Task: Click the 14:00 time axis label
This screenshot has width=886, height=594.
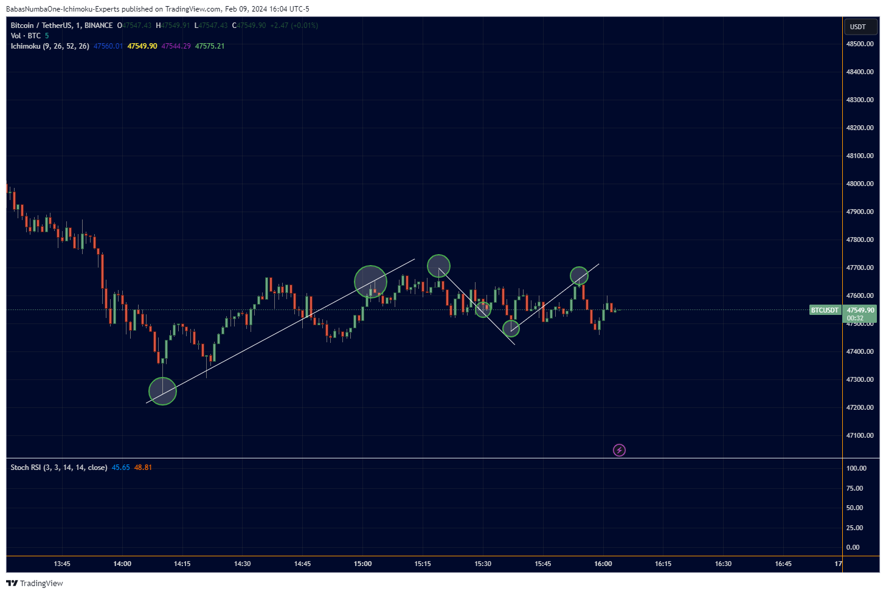Action: (122, 564)
